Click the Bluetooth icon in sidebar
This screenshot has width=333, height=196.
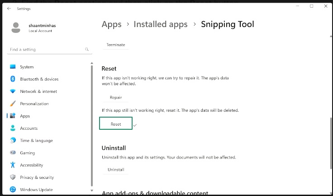click(x=13, y=79)
